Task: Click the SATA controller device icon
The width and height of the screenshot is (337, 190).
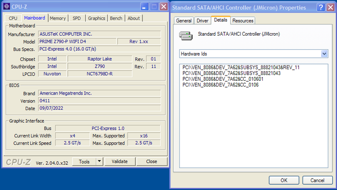Action: (x=186, y=36)
